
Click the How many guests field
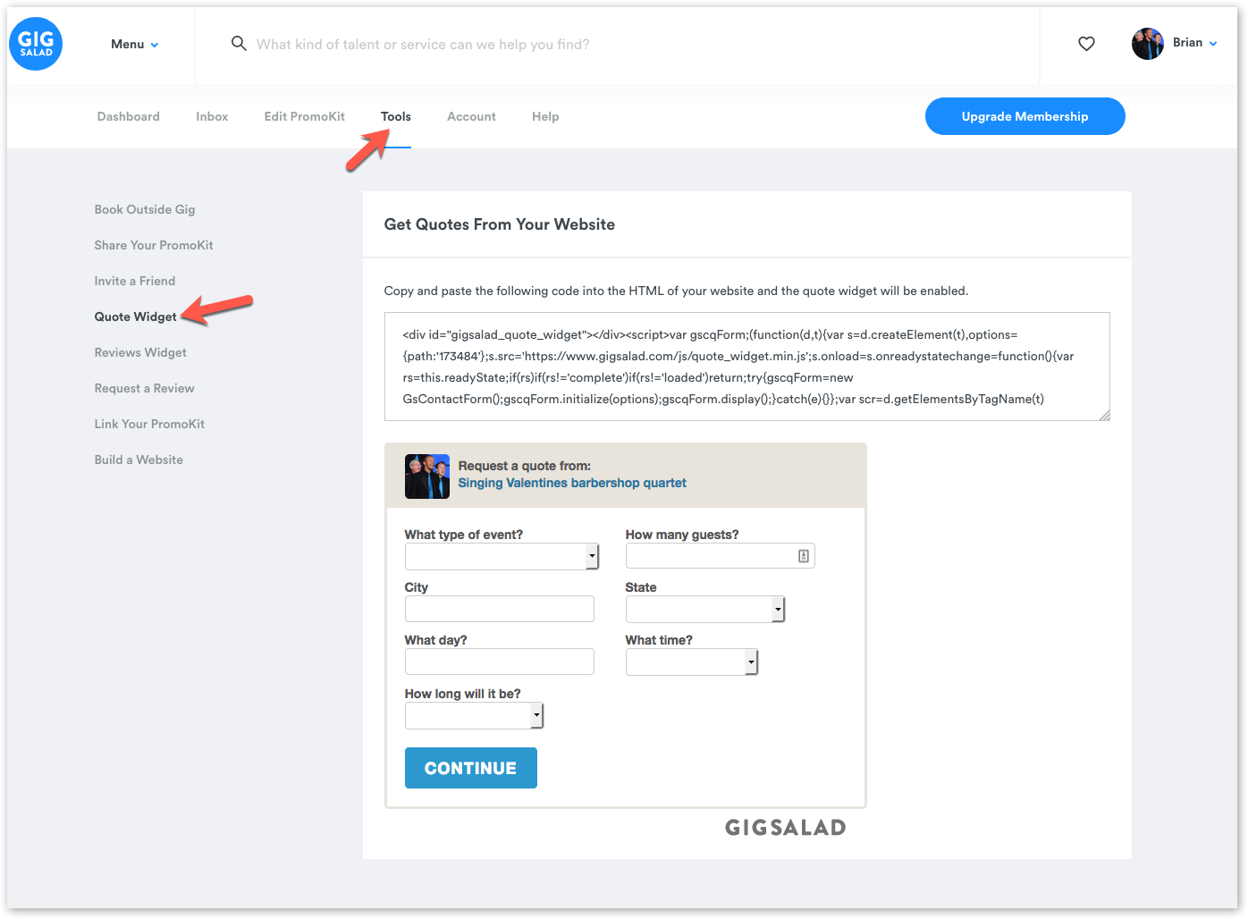720,556
